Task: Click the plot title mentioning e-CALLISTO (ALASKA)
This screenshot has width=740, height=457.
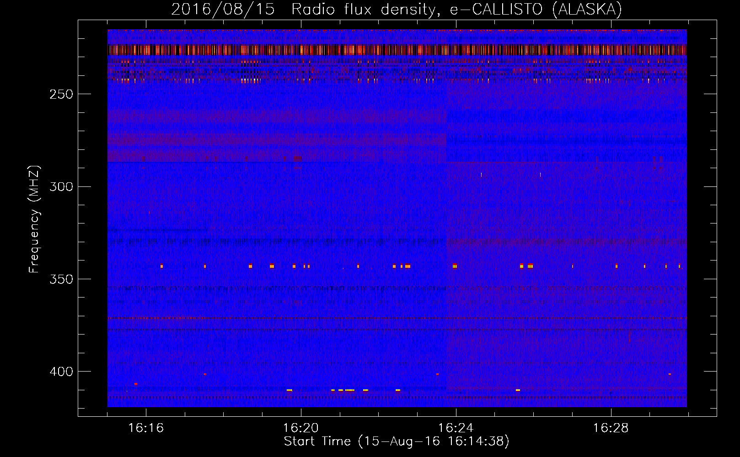Action: click(397, 10)
